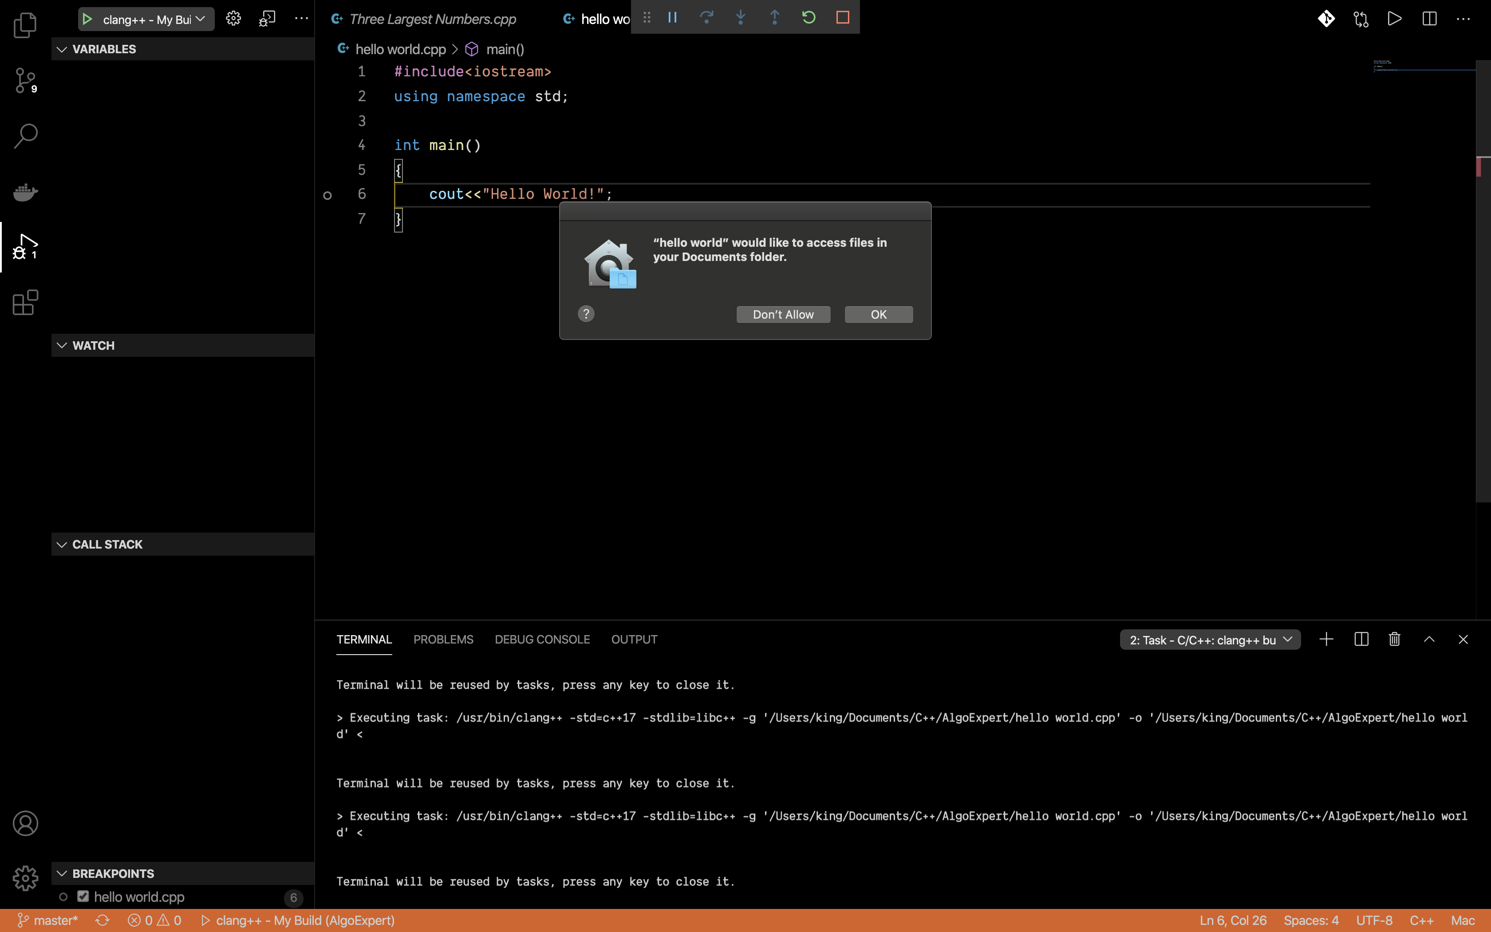This screenshot has height=932, width=1491.
Task: Open the Extensions view
Action: (x=25, y=303)
